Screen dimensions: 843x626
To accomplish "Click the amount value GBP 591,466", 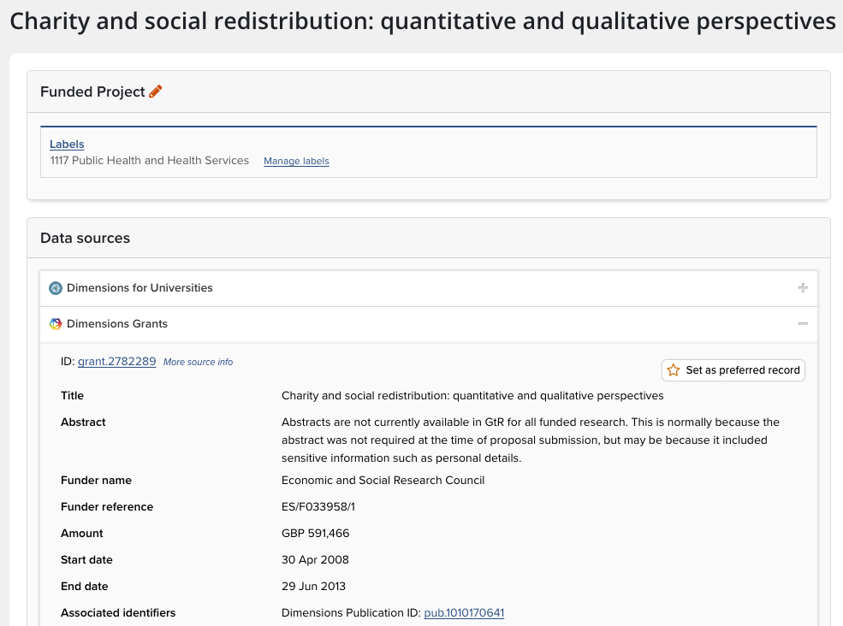I will pos(315,534).
